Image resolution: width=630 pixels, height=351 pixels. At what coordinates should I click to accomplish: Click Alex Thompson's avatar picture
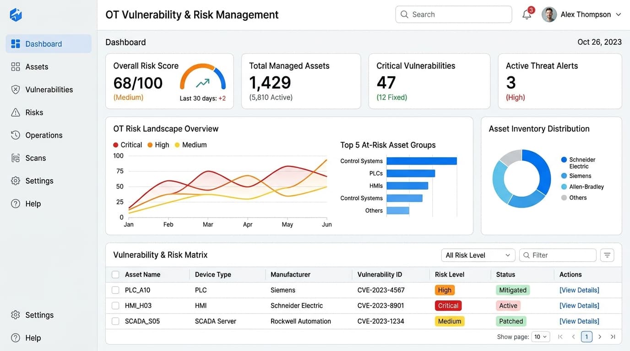tap(549, 15)
